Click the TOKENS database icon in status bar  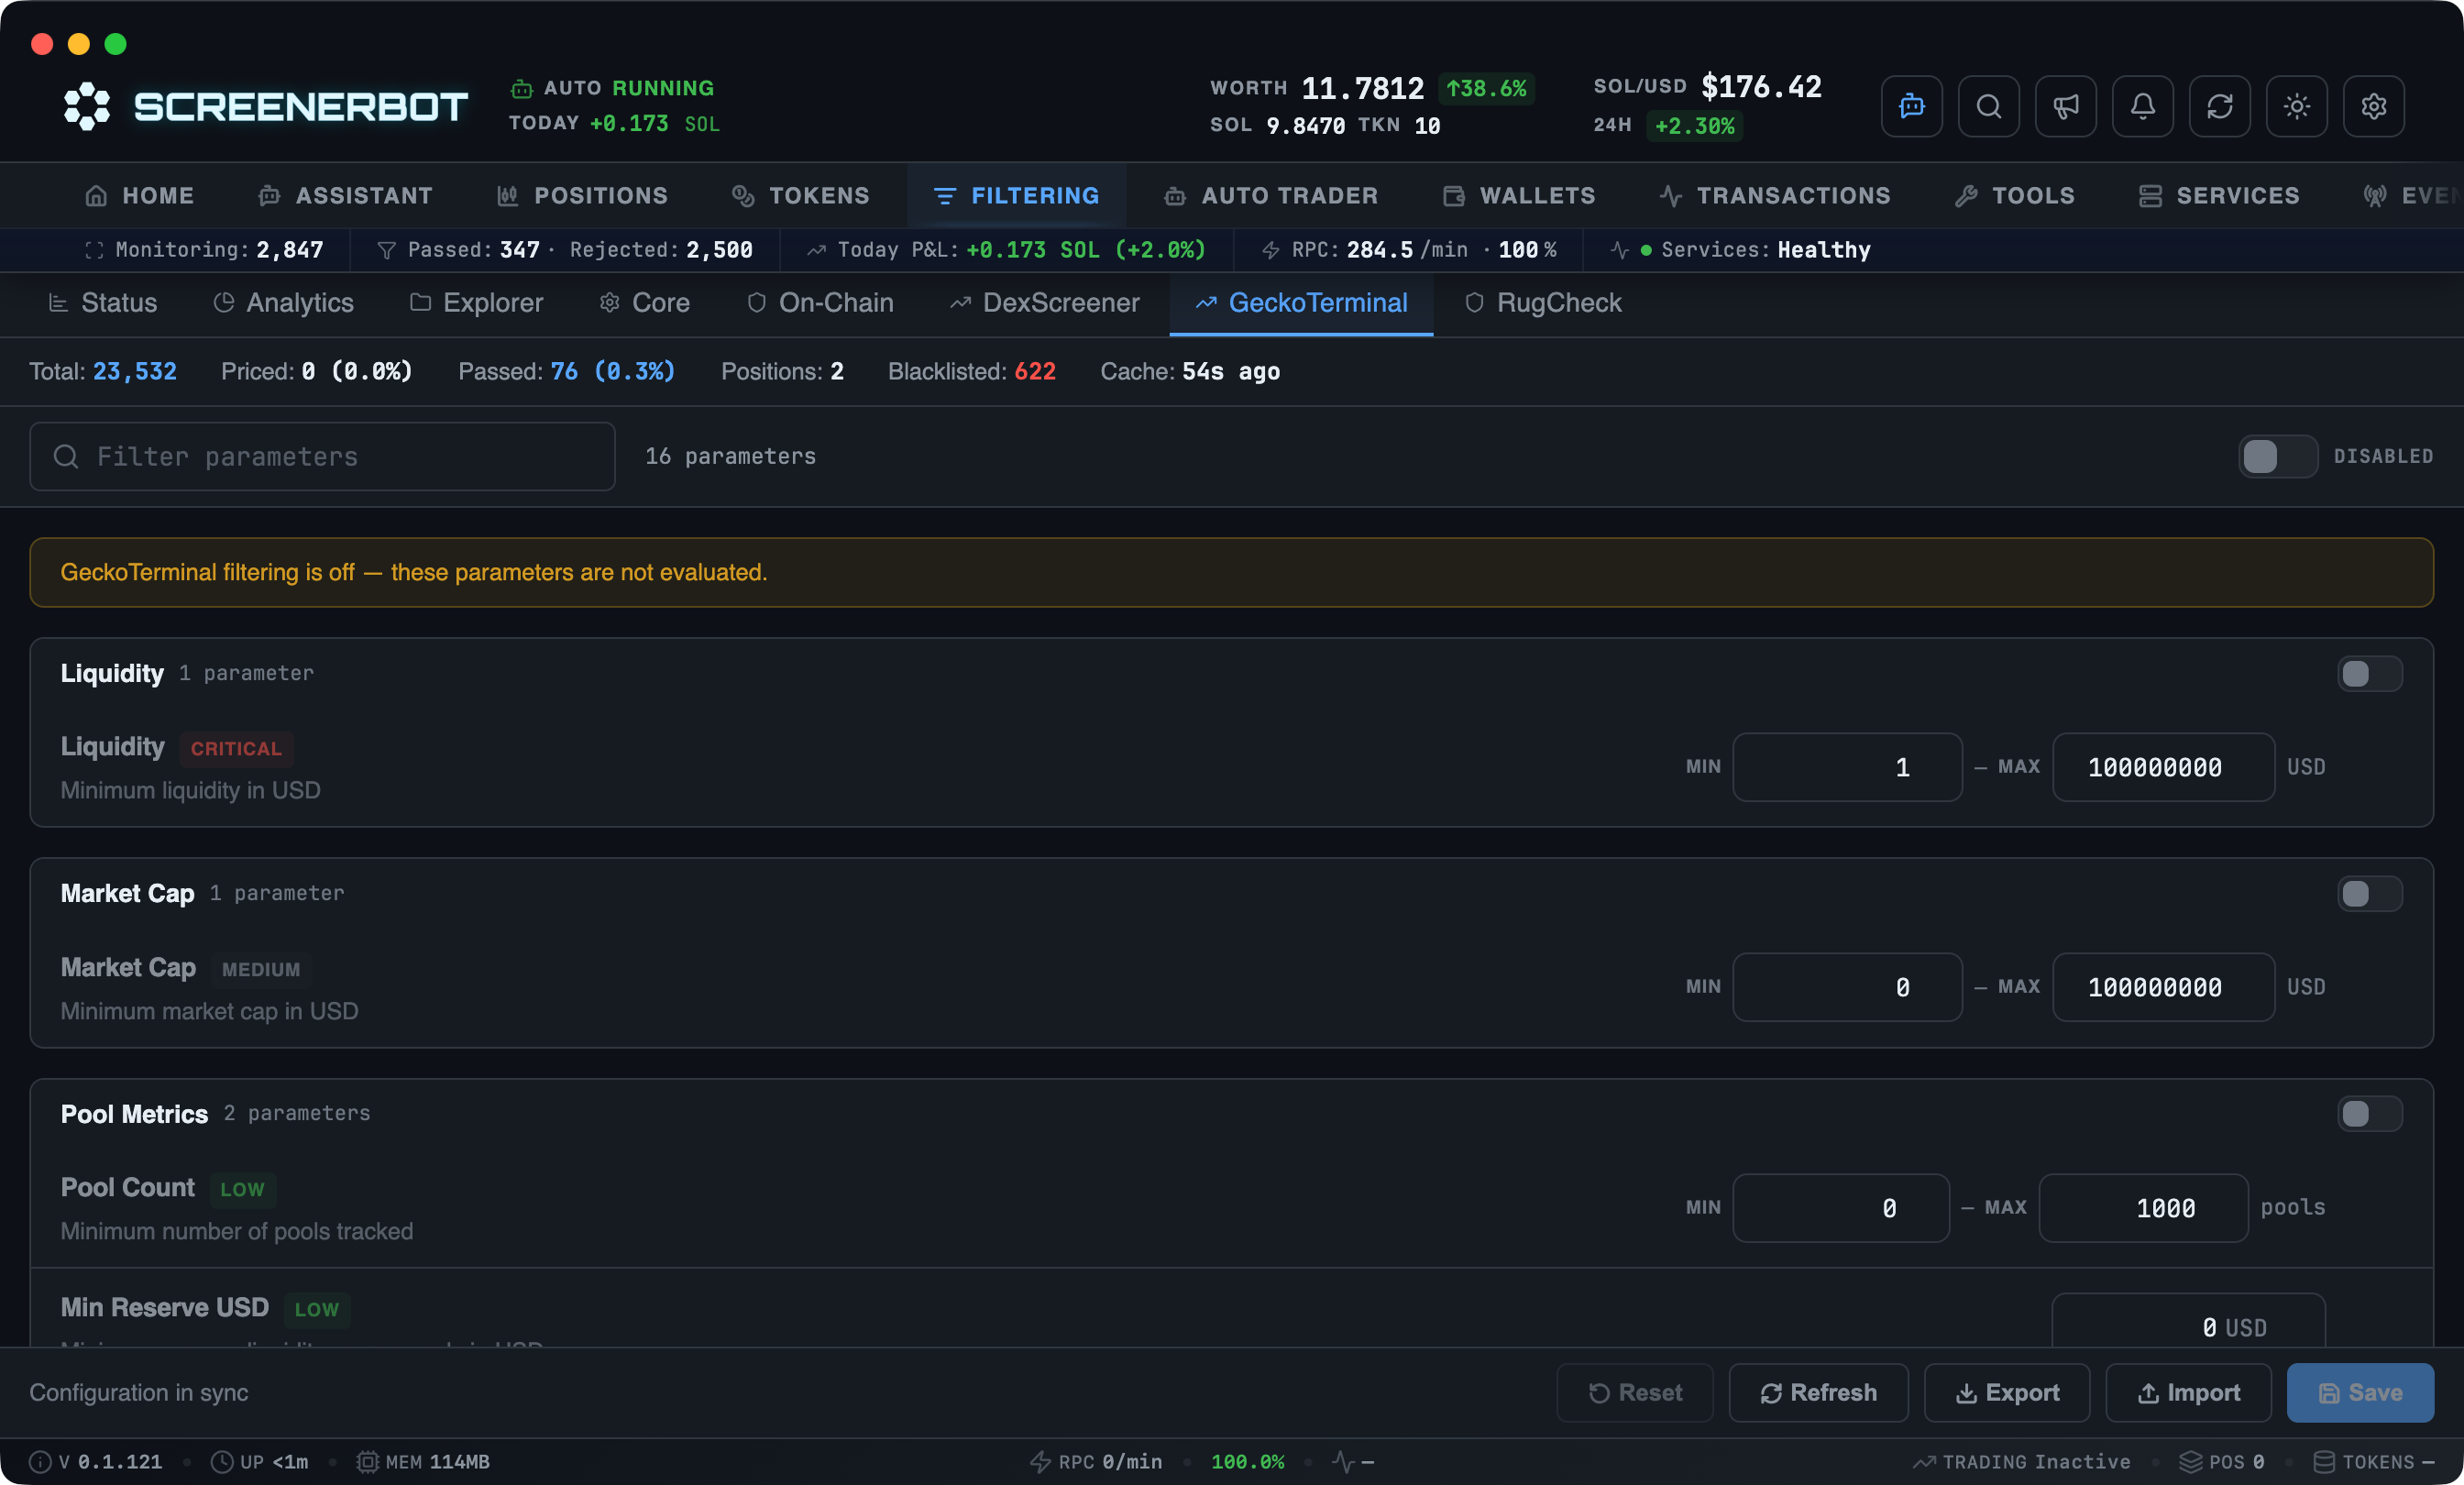click(2324, 1462)
